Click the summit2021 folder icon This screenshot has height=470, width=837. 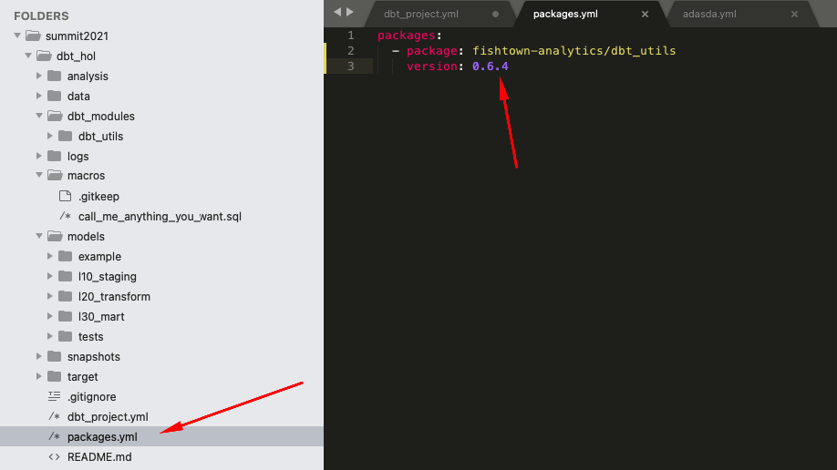(33, 36)
